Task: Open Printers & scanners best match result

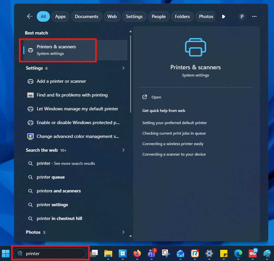Action: (75, 50)
